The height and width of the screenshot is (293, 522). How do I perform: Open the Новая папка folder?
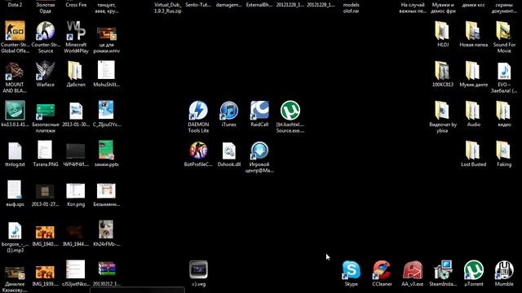click(x=474, y=31)
